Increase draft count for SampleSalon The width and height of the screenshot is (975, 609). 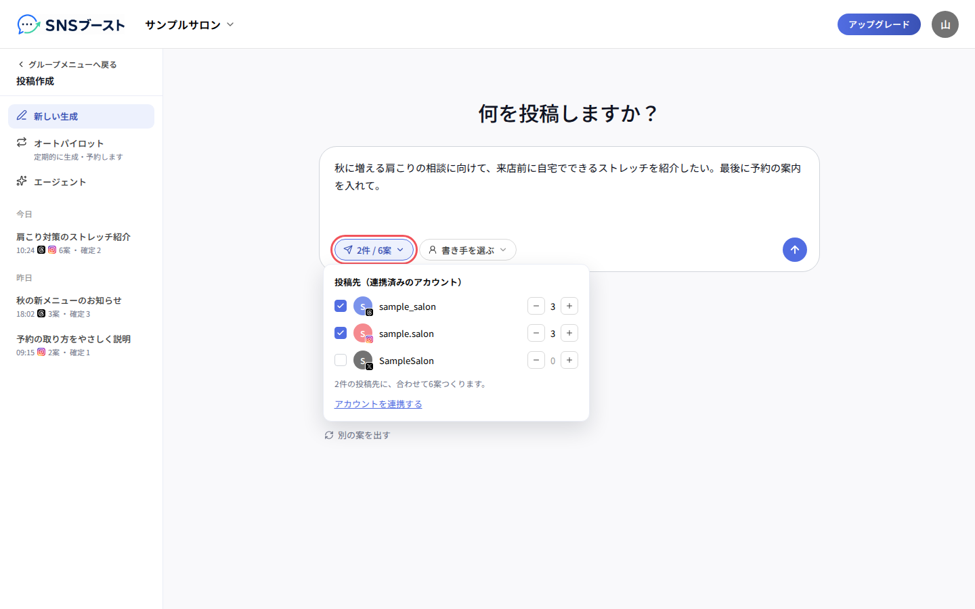[x=569, y=360]
